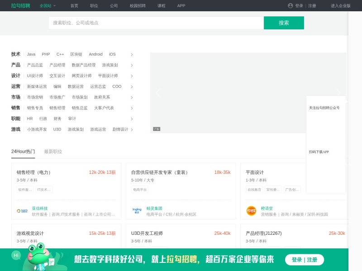The width and height of the screenshot is (362, 271).
Task: Switch to 24Hour热门 tab
Action: coord(23,151)
